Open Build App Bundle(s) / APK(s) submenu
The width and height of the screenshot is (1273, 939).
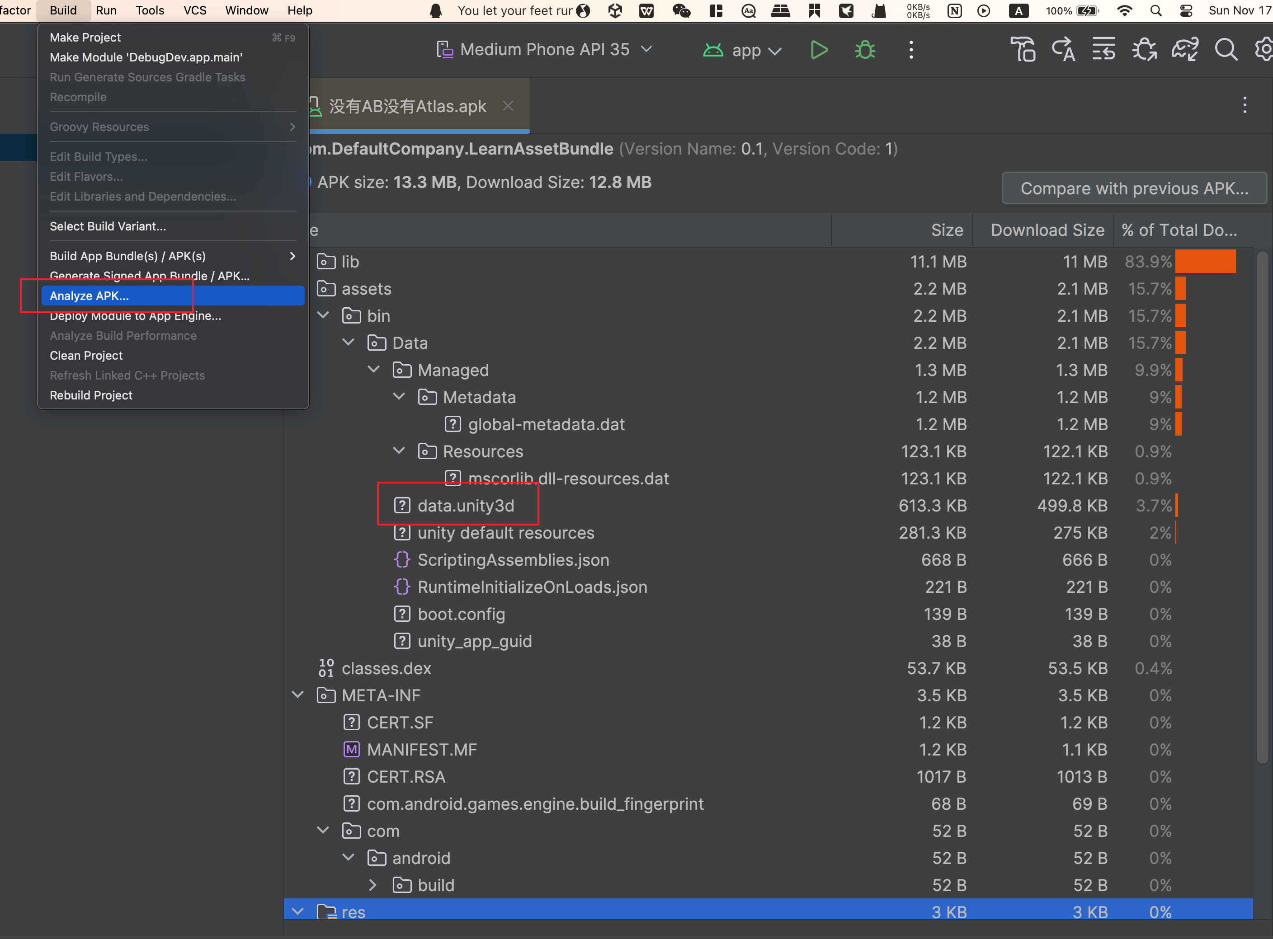[x=173, y=256]
